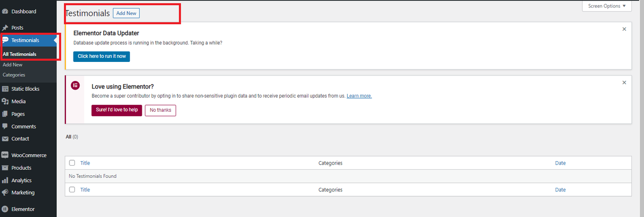Image resolution: width=644 pixels, height=217 pixels.
Task: Sort by Date column header
Action: (560, 163)
